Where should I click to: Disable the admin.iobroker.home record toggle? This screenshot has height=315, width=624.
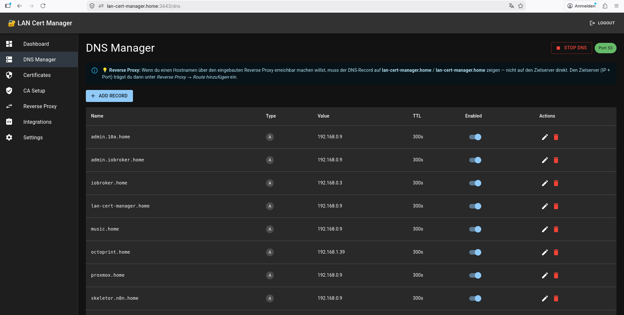tap(475, 160)
